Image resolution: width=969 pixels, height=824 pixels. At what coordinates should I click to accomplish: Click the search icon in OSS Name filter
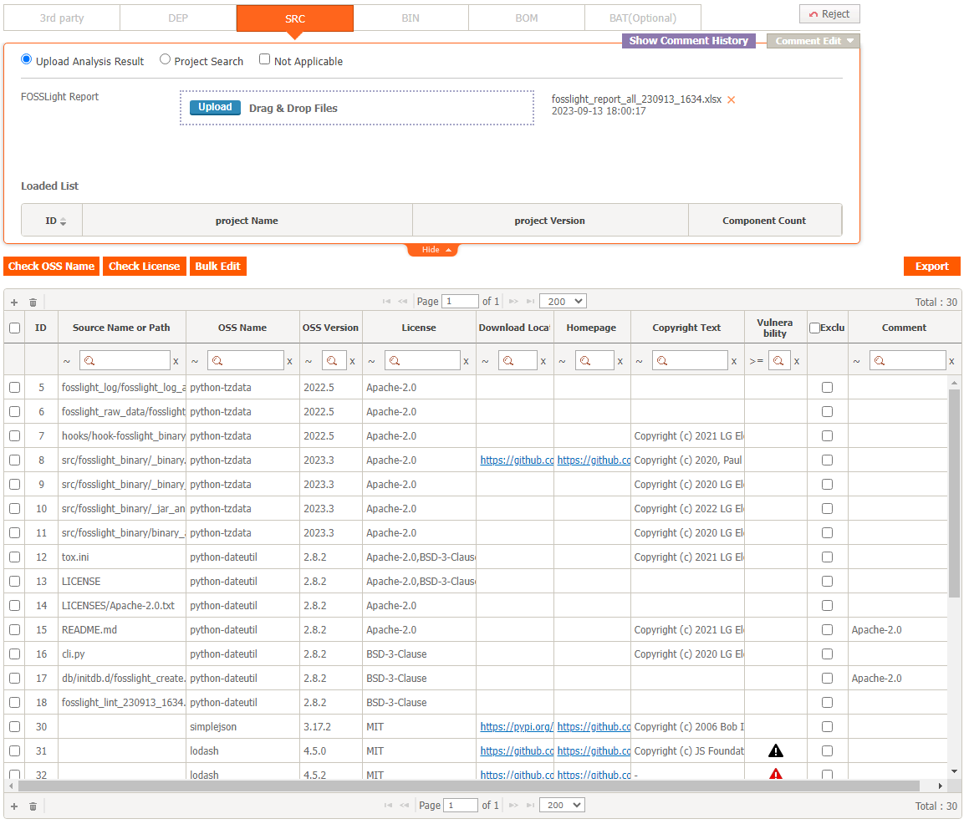(x=218, y=361)
